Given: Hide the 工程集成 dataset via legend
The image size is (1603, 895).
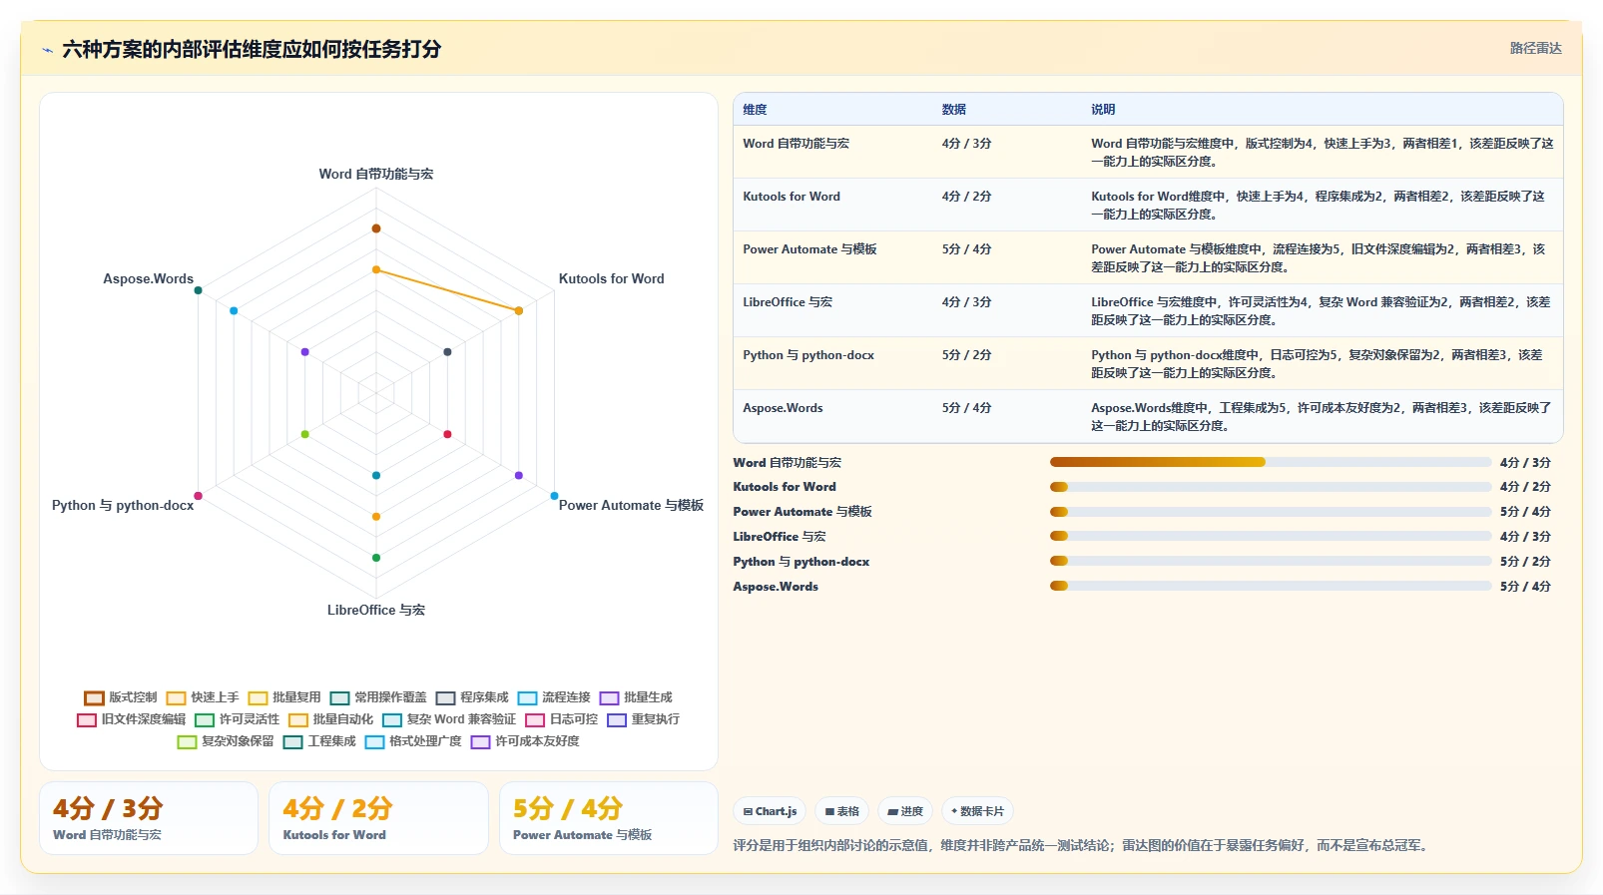Looking at the screenshot, I should coord(319,741).
